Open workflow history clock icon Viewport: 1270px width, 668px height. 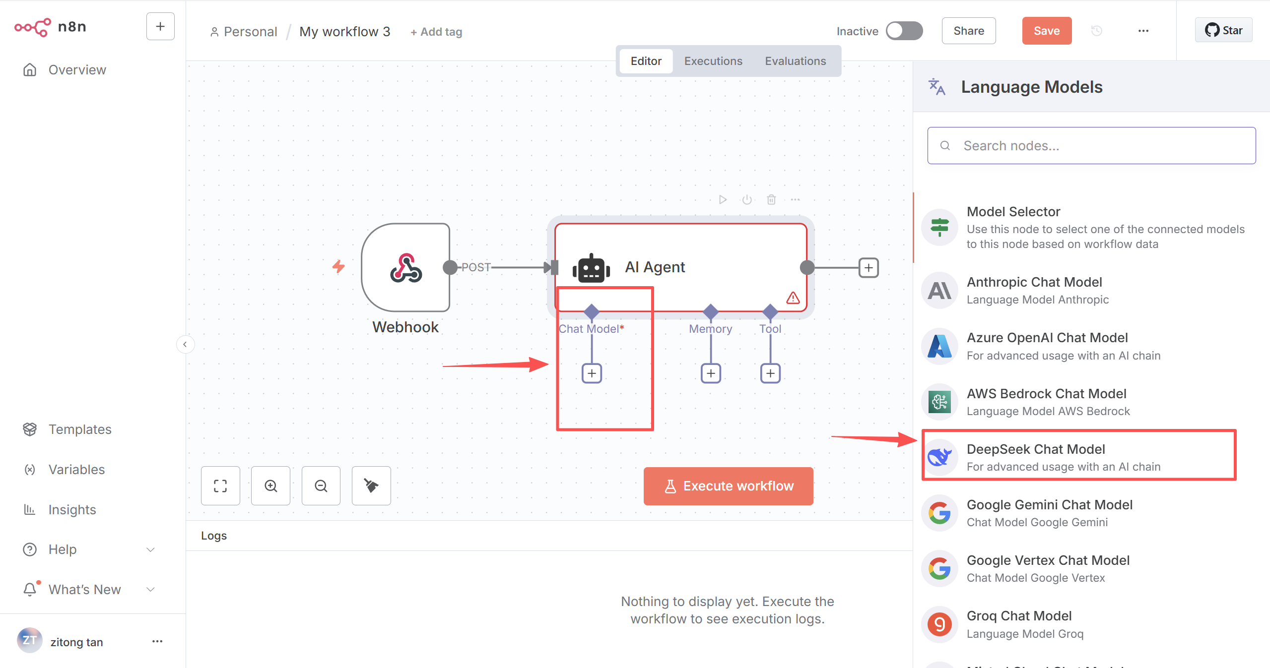point(1097,31)
